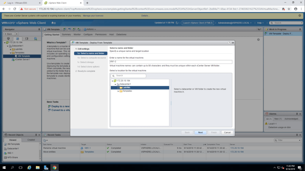Image resolution: width=305 pixels, height=171 pixels.
Task: Click the Next button in wizard
Action: pos(200,132)
